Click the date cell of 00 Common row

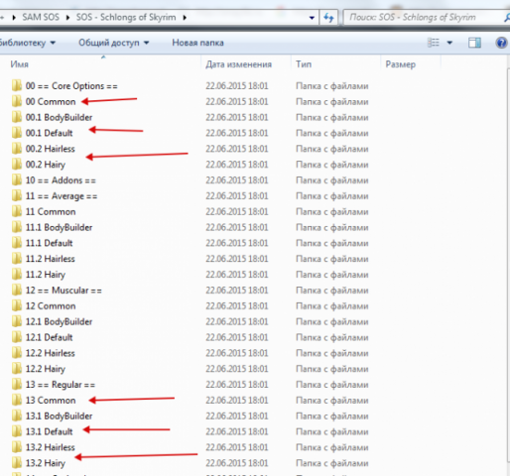coord(237,101)
